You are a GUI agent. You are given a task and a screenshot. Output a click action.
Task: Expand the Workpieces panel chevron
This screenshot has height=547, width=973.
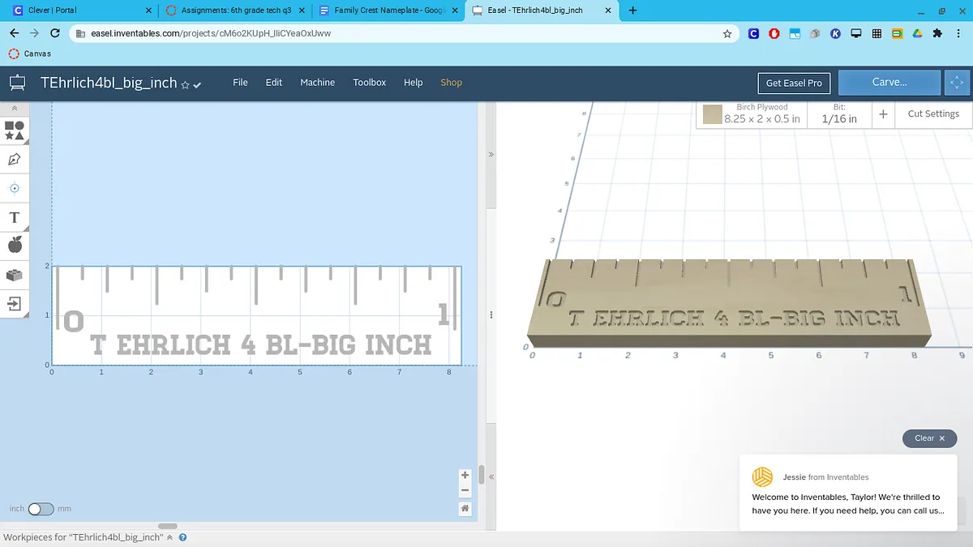[x=170, y=537]
